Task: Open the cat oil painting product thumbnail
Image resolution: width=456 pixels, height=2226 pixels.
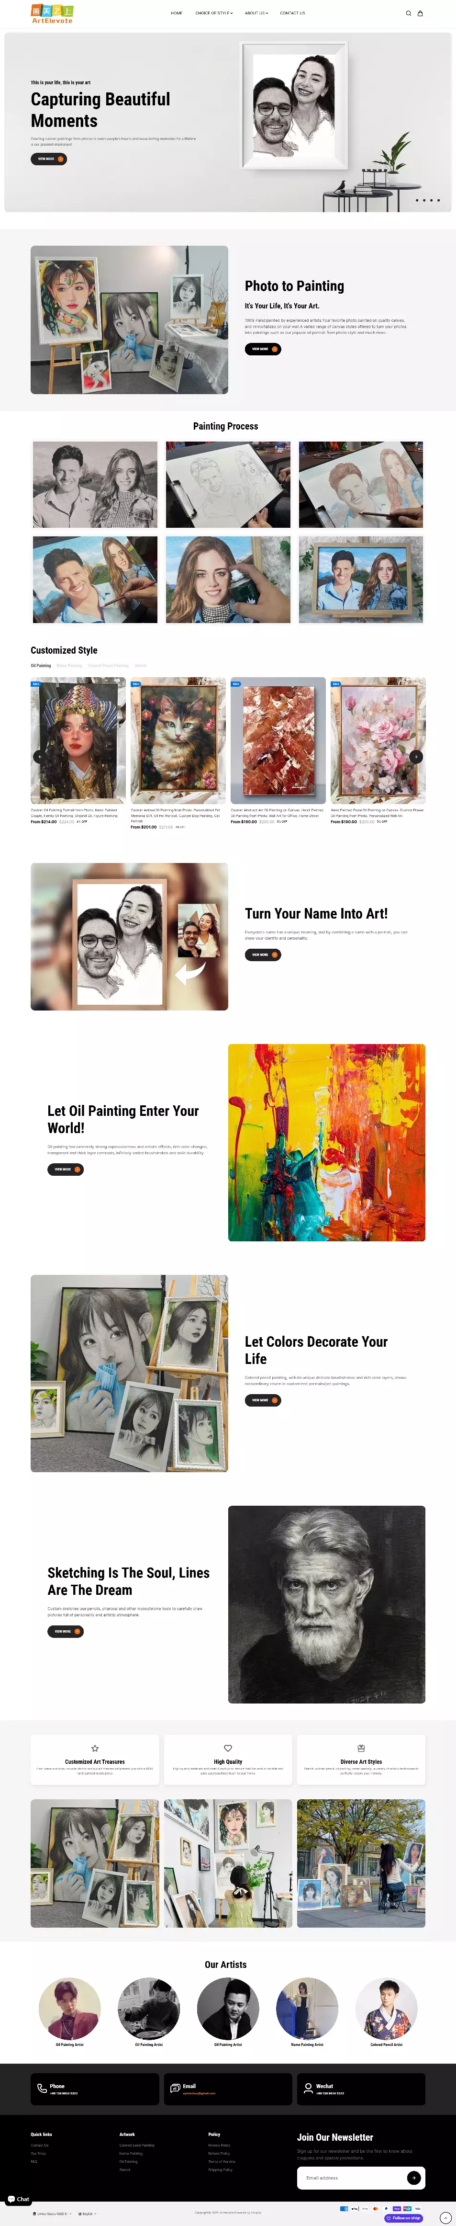Action: [178, 740]
